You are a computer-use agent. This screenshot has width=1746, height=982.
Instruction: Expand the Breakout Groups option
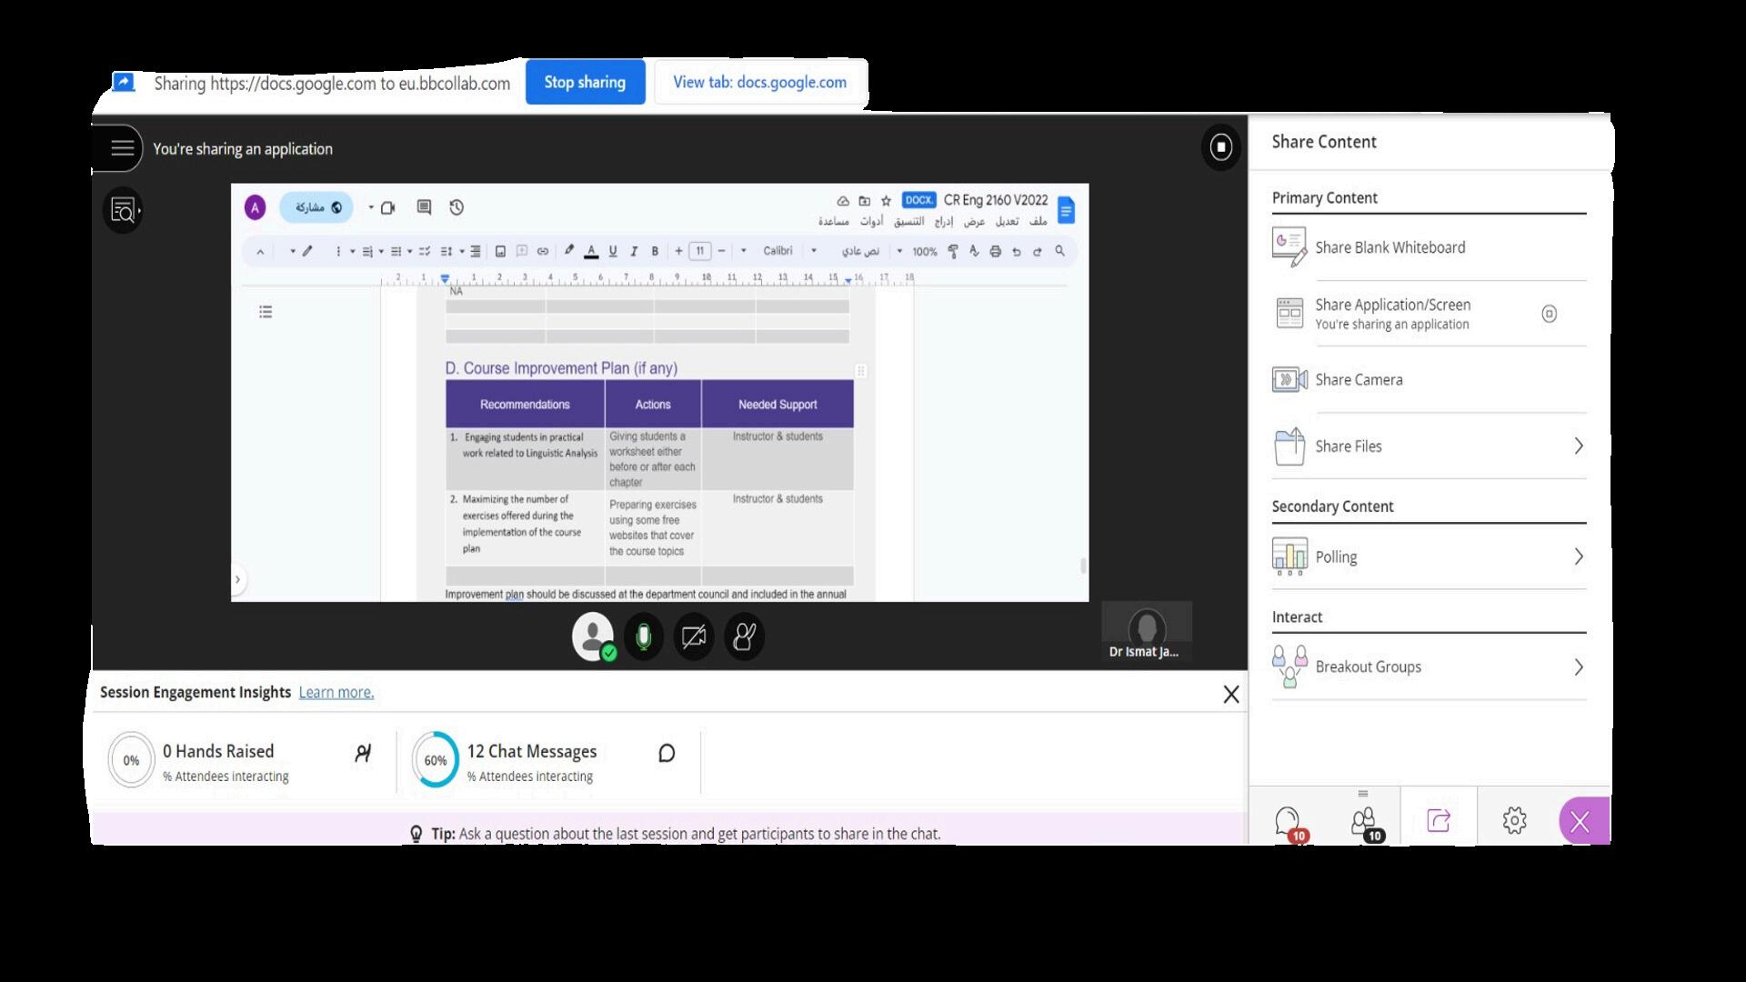tap(1578, 667)
